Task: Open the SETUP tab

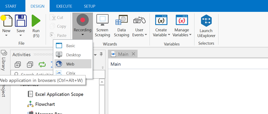Action: tap(90, 6)
